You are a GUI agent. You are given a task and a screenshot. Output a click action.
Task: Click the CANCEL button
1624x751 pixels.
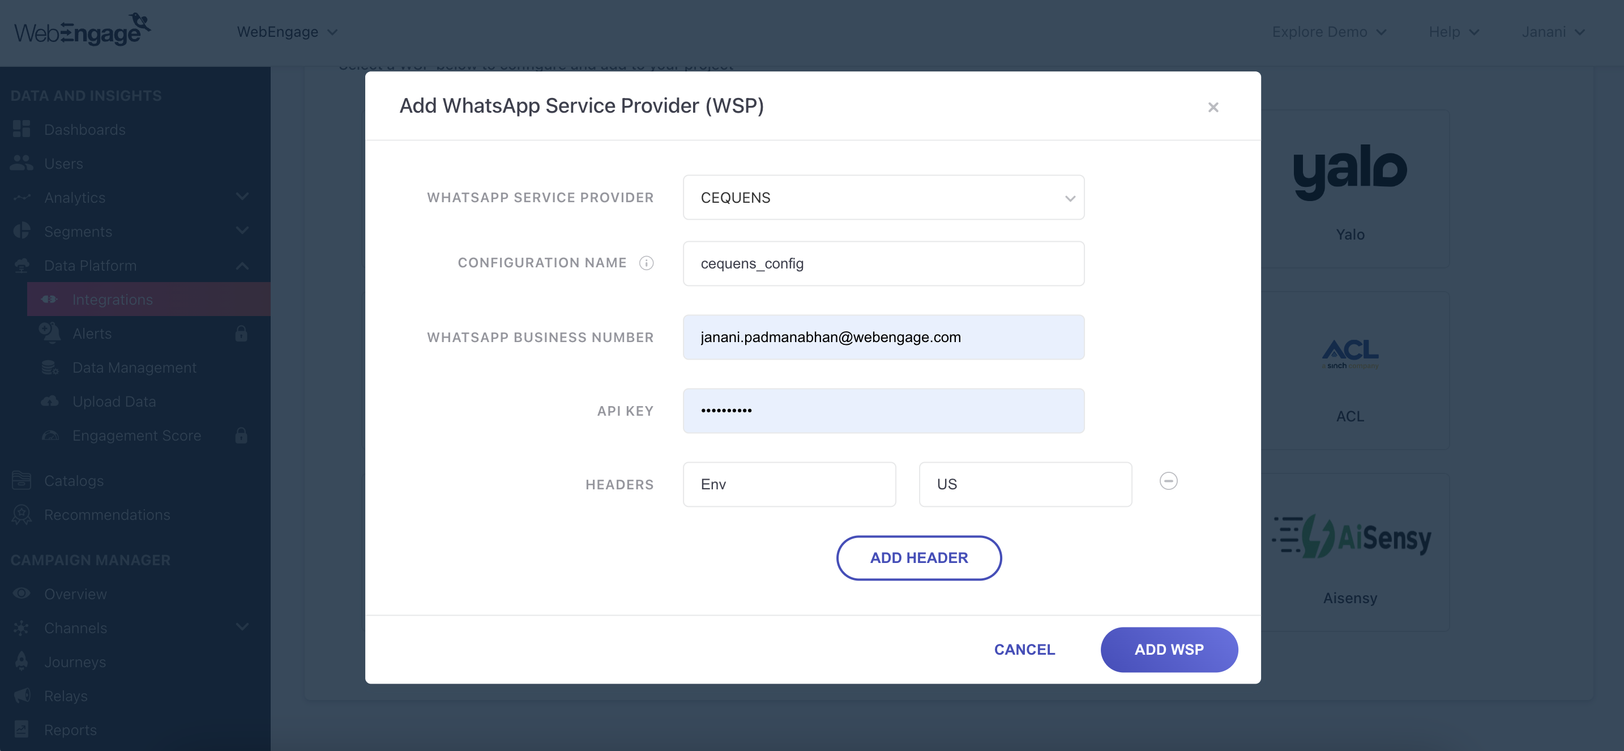click(1024, 650)
